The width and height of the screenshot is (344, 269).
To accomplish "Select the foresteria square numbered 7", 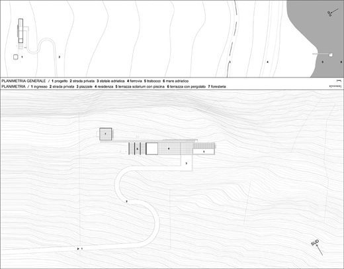I will [x=106, y=134].
